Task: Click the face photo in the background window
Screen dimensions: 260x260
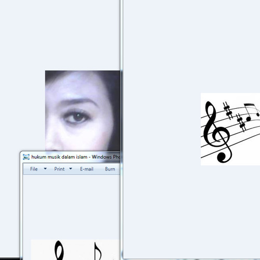Action: coord(83,111)
